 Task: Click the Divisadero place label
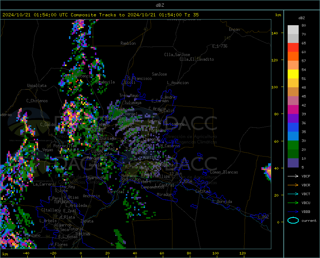[x=174, y=124]
